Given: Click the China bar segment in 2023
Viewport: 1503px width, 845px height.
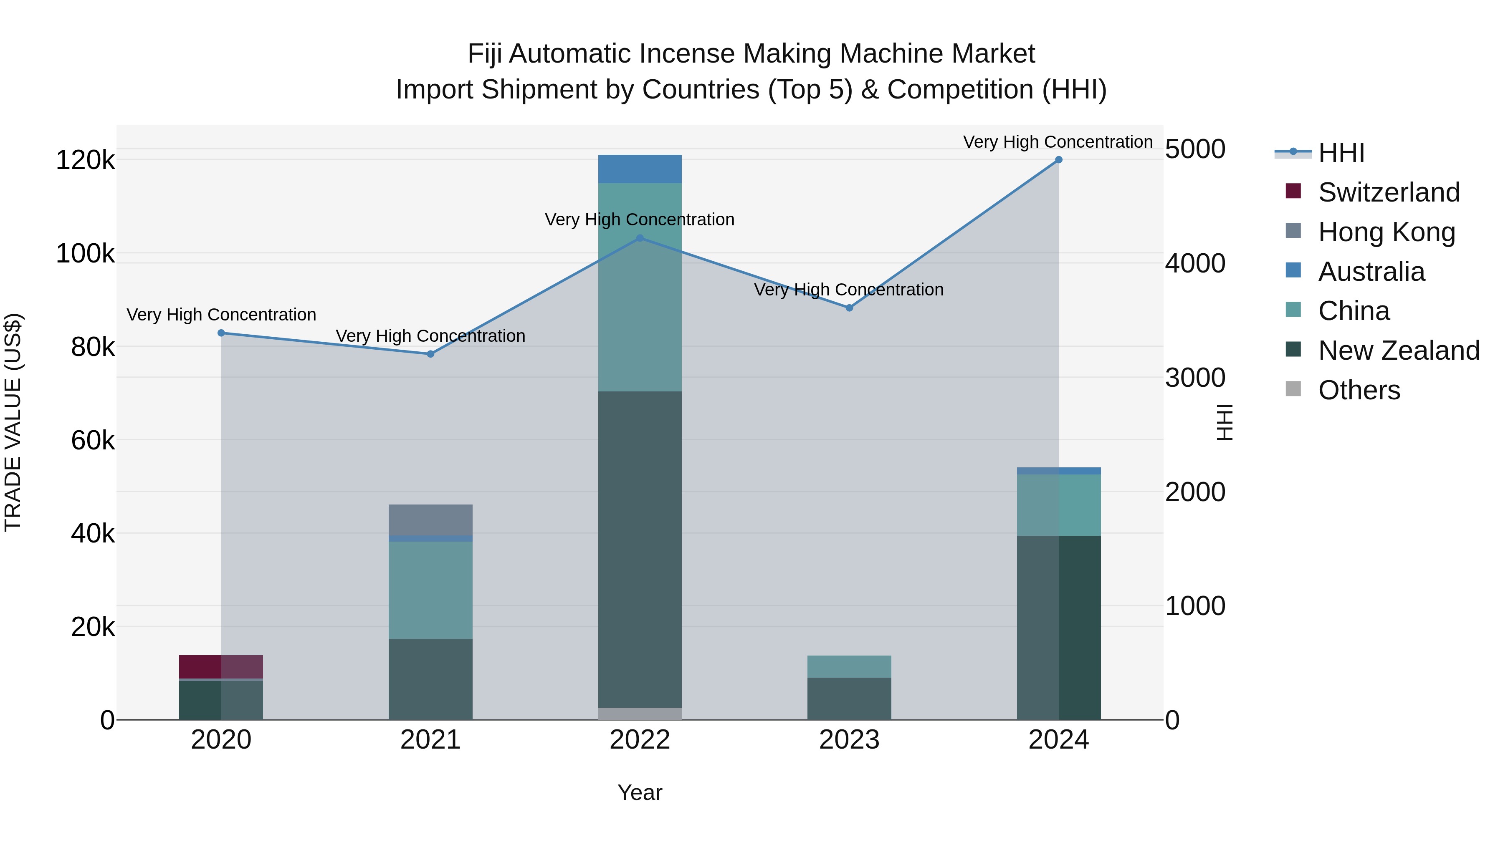Looking at the screenshot, I should click(850, 666).
